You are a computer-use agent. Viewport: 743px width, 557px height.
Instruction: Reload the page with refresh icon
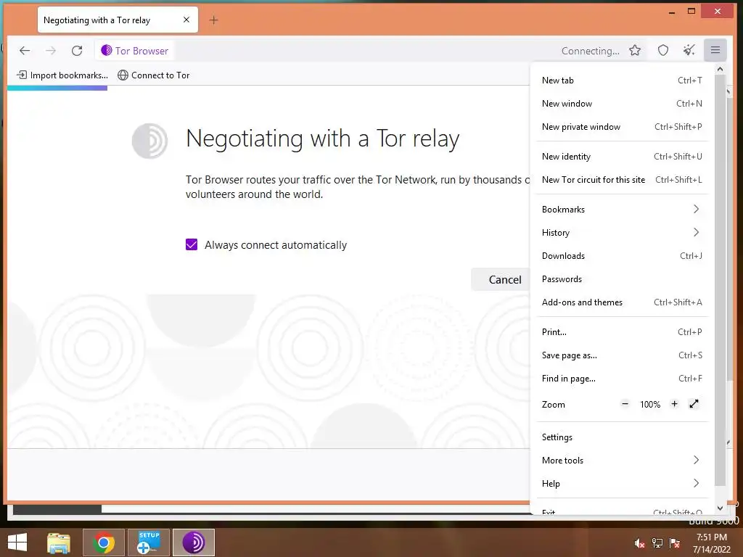pyautogui.click(x=77, y=51)
